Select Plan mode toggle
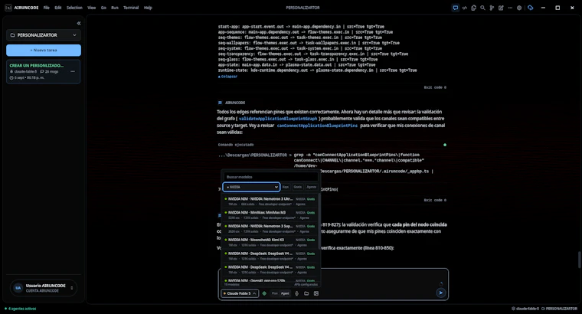Screen dimensions: 582x314 point(275,293)
